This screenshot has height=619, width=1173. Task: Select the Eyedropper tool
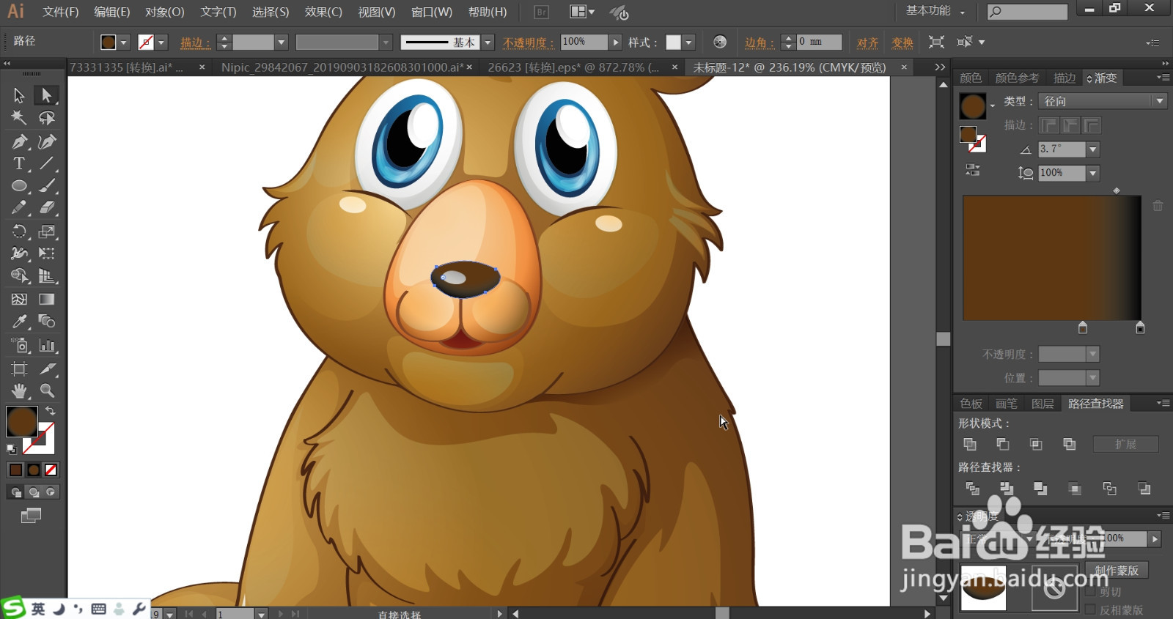[x=19, y=322]
